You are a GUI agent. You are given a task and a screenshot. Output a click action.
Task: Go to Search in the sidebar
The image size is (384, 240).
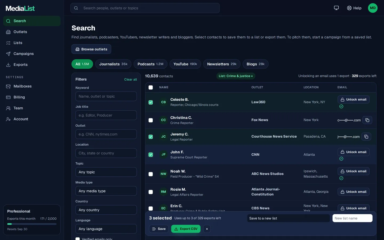pyautogui.click(x=32, y=21)
